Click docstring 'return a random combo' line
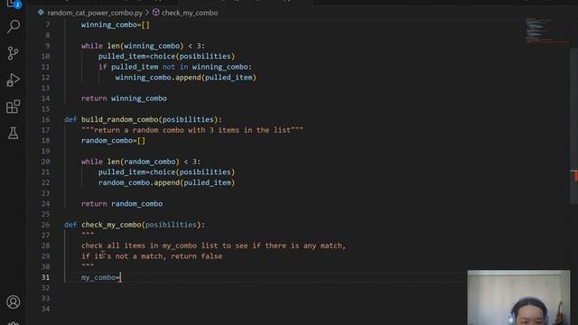This screenshot has width=578, height=325. coord(192,130)
